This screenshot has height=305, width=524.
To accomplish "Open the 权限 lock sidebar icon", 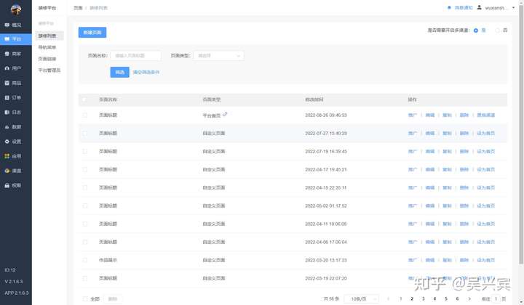I will pyautogui.click(x=7, y=185).
